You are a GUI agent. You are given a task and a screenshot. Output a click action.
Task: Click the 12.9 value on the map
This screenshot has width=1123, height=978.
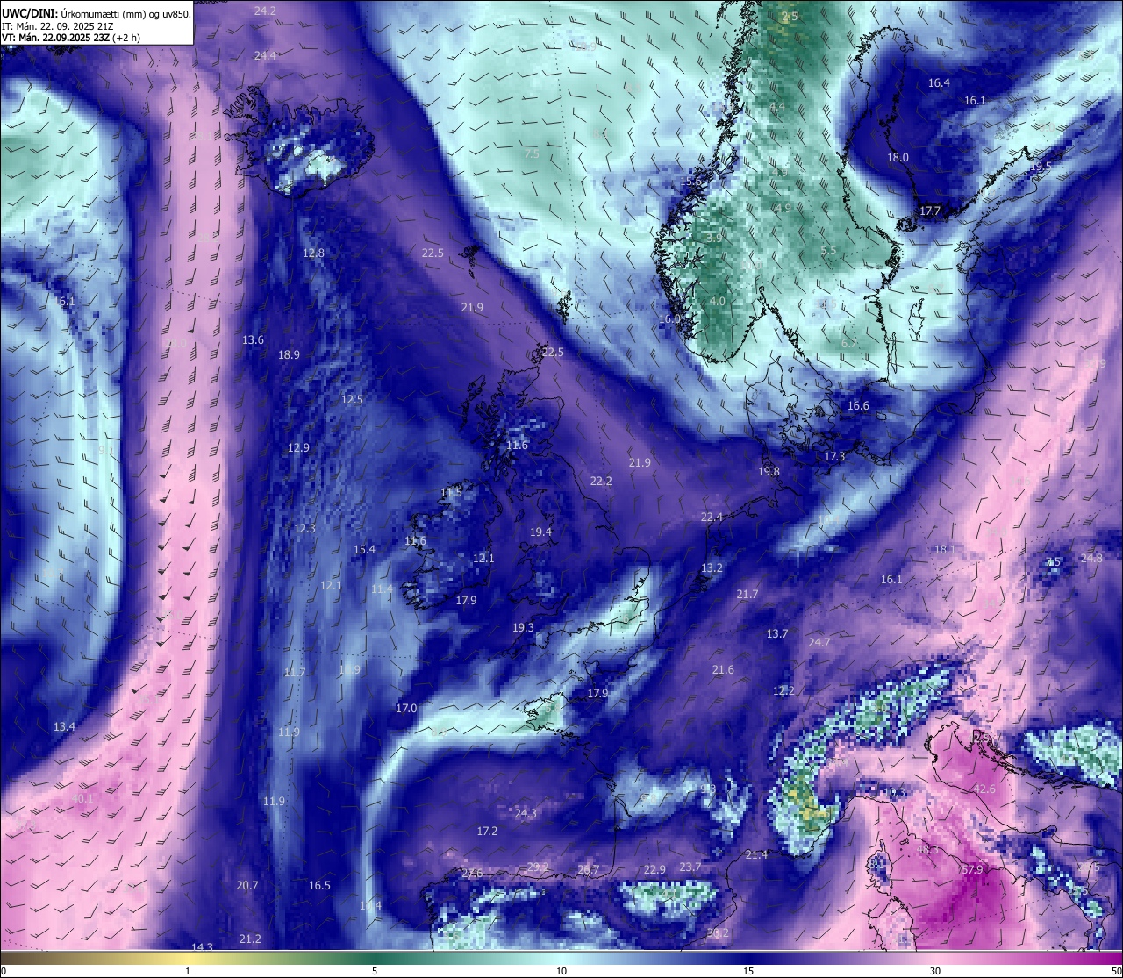point(298,447)
